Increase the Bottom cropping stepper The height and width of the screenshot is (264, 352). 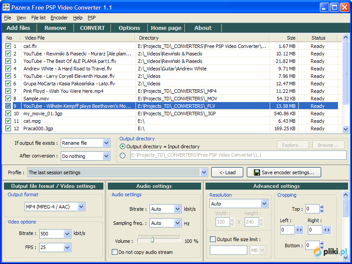pyautogui.click(x=322, y=243)
